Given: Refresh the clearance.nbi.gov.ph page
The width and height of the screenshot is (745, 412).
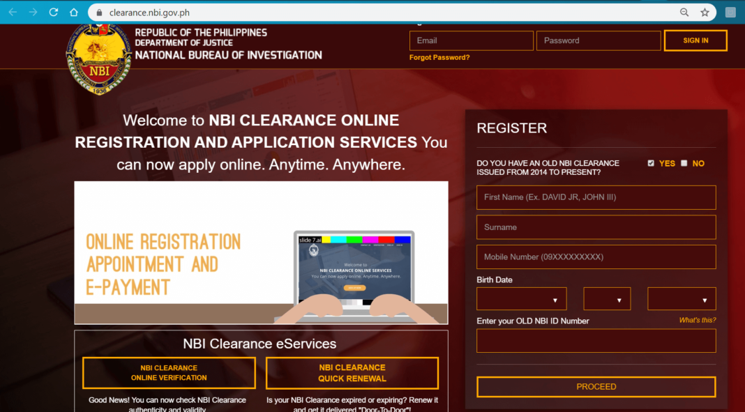Looking at the screenshot, I should point(53,12).
